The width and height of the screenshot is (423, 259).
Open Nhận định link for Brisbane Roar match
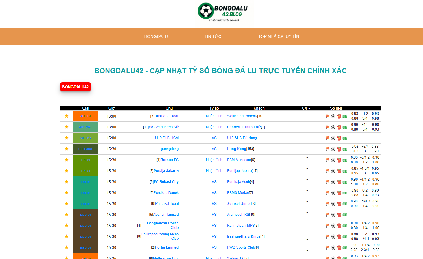[214, 116]
